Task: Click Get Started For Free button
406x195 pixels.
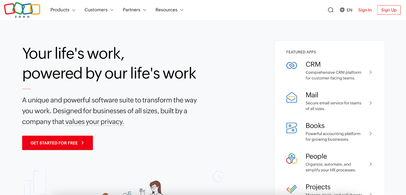Action: tap(58, 143)
